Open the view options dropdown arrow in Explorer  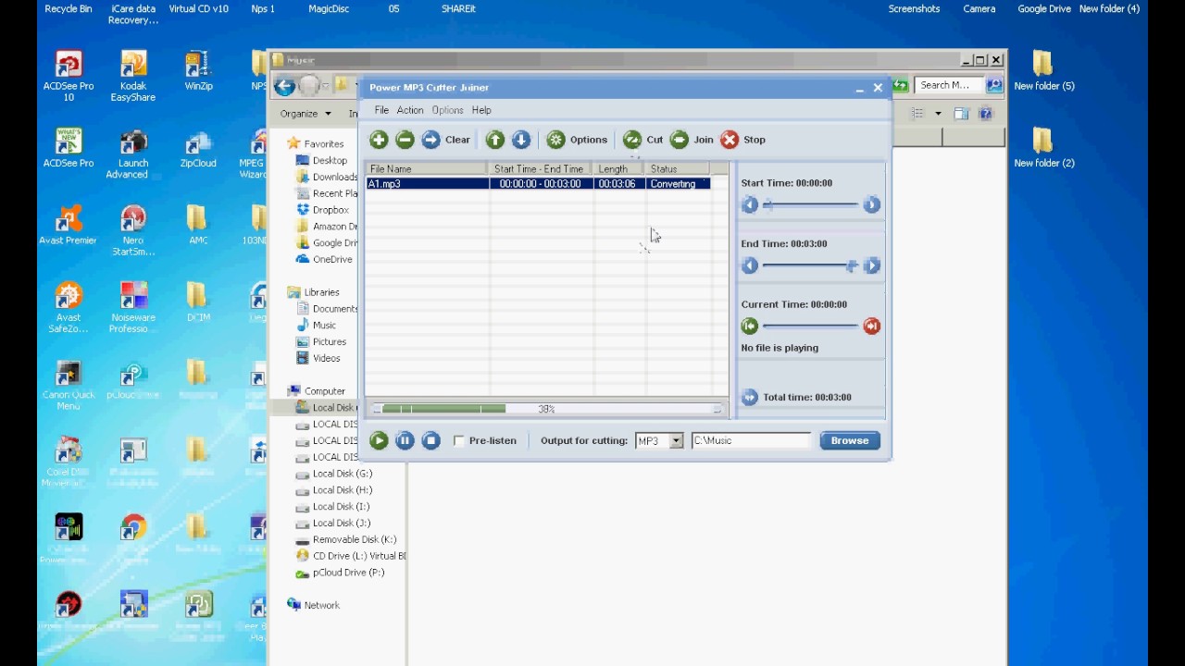point(938,114)
